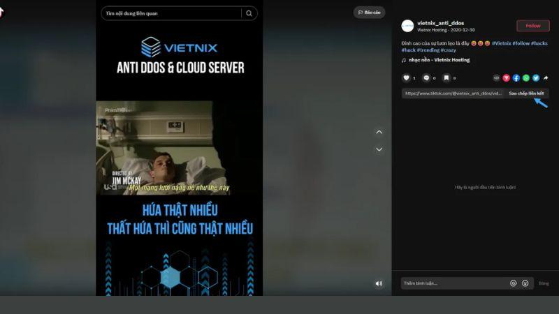Save the video with the bookmark icon
559x314 pixels.
coord(446,78)
